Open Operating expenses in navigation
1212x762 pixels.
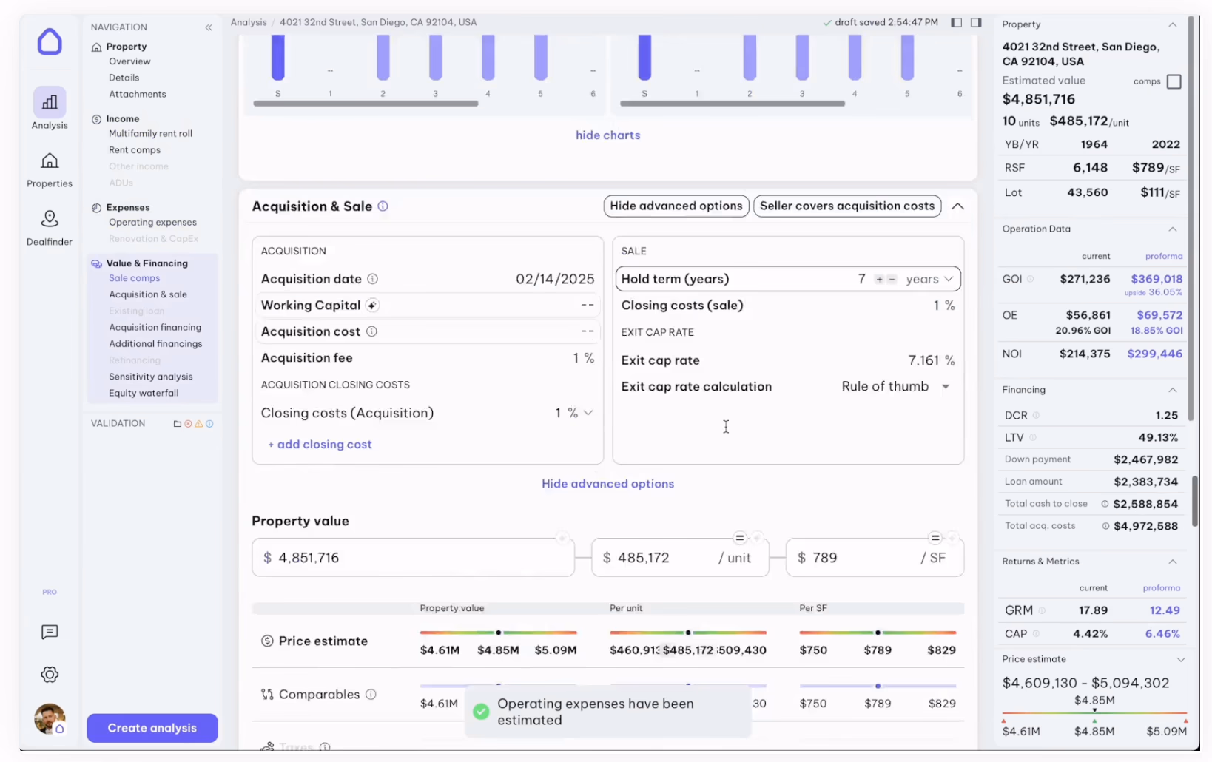pos(152,223)
